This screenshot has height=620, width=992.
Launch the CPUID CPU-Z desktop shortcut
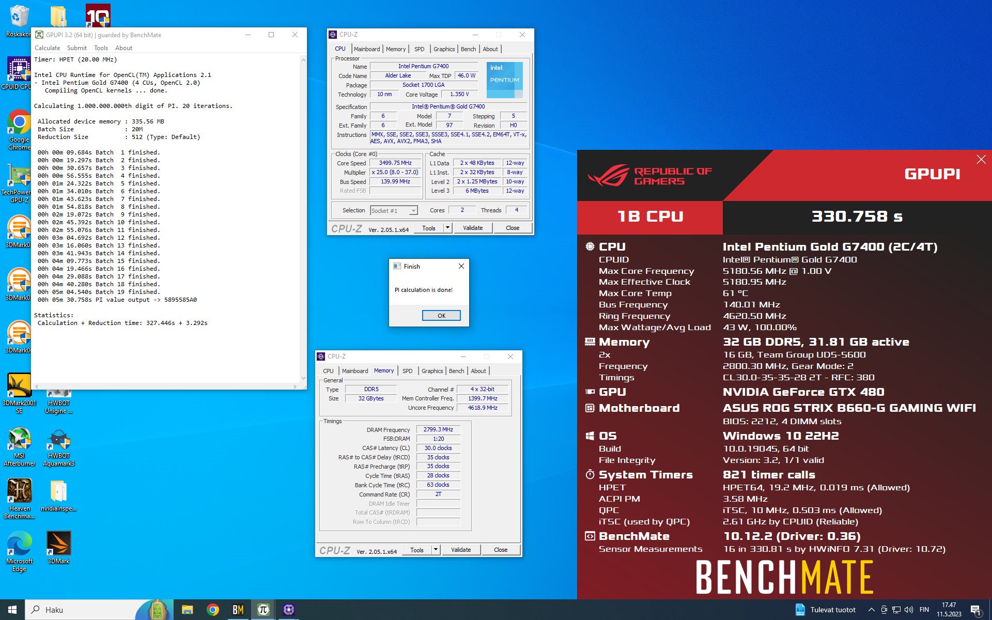click(19, 73)
